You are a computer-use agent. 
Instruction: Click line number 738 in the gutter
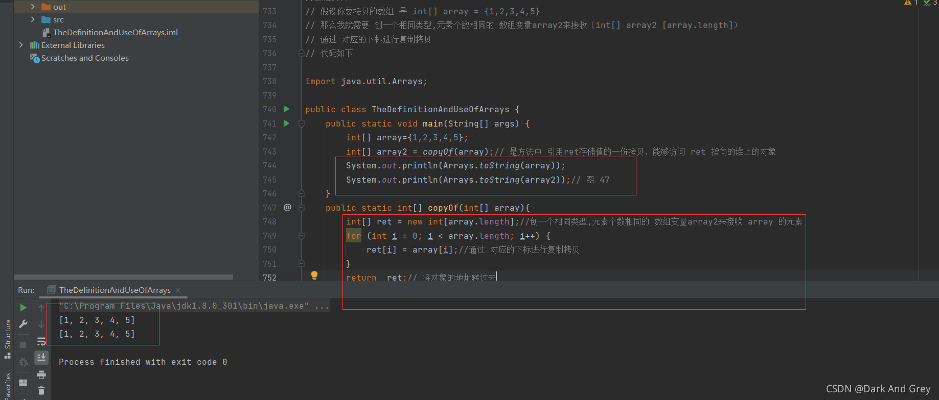269,81
